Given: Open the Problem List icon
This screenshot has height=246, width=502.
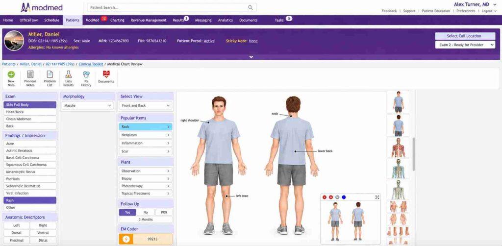Looking at the screenshot, I should pyautogui.click(x=50, y=74).
